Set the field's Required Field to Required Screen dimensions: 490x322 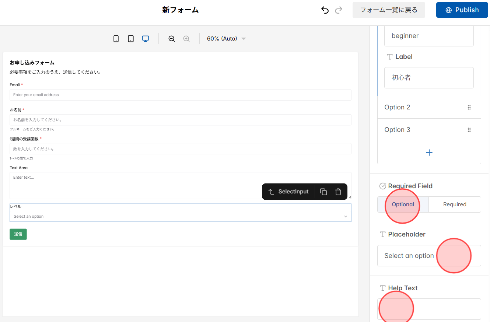click(x=455, y=204)
